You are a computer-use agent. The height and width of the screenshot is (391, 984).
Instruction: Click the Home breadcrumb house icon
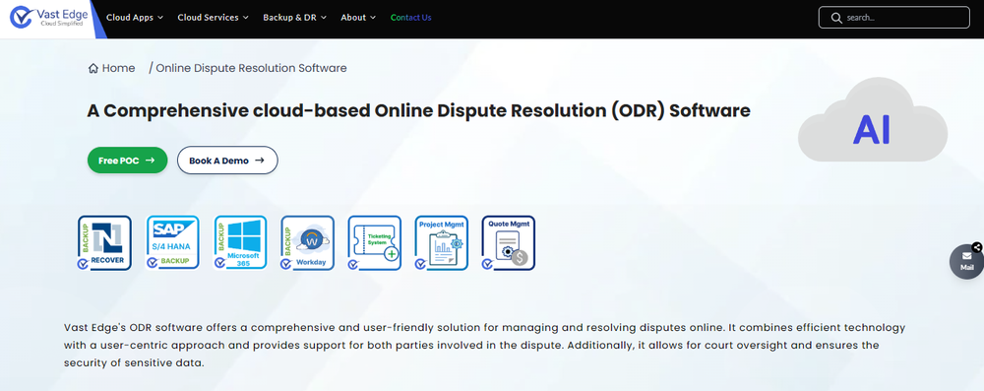[x=92, y=68]
